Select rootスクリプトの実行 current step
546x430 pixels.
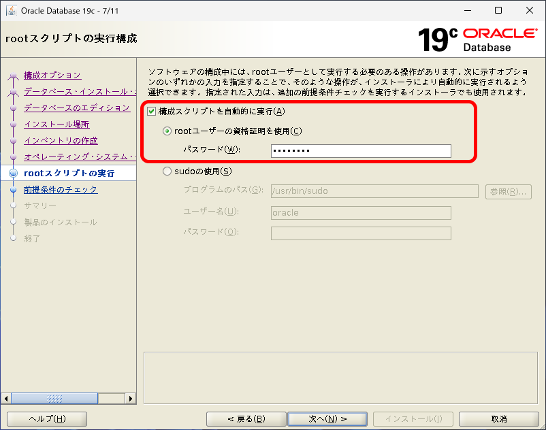tap(69, 173)
